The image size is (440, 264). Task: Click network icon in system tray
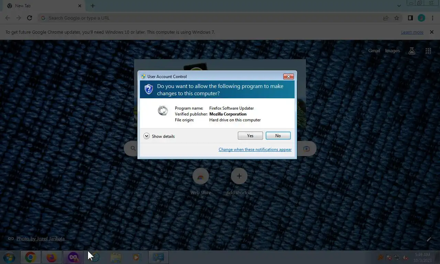pos(397,257)
